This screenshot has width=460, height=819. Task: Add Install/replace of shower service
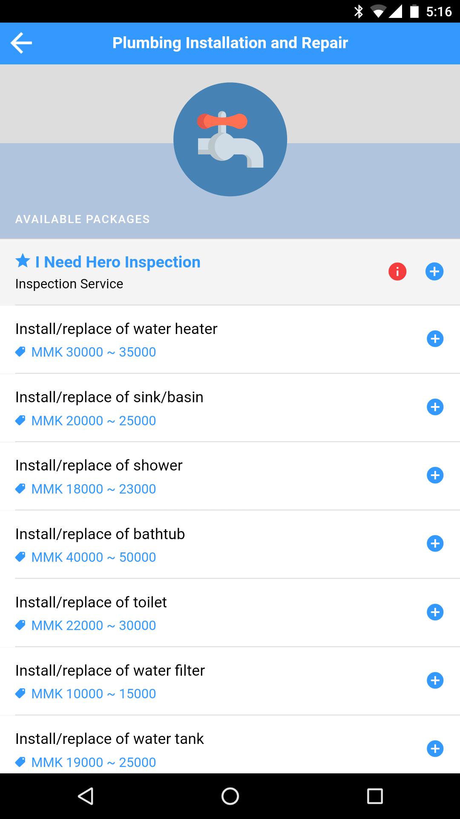pyautogui.click(x=435, y=476)
